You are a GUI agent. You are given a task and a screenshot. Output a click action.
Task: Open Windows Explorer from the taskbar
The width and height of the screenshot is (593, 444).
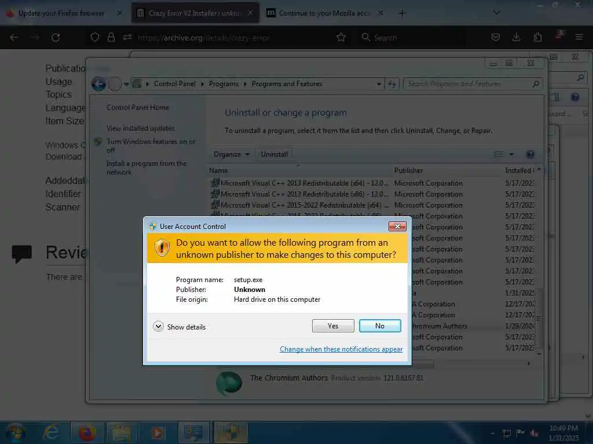click(x=122, y=432)
